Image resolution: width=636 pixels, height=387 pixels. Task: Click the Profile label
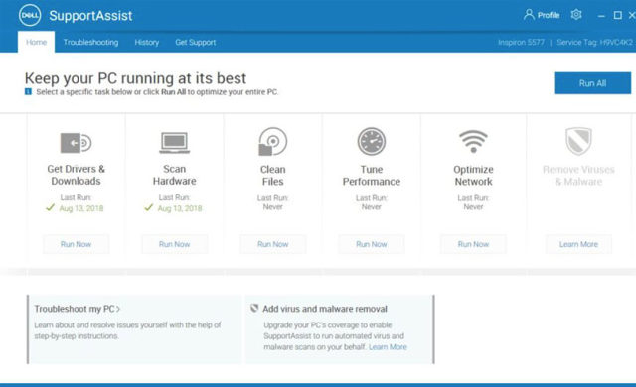[x=549, y=16]
